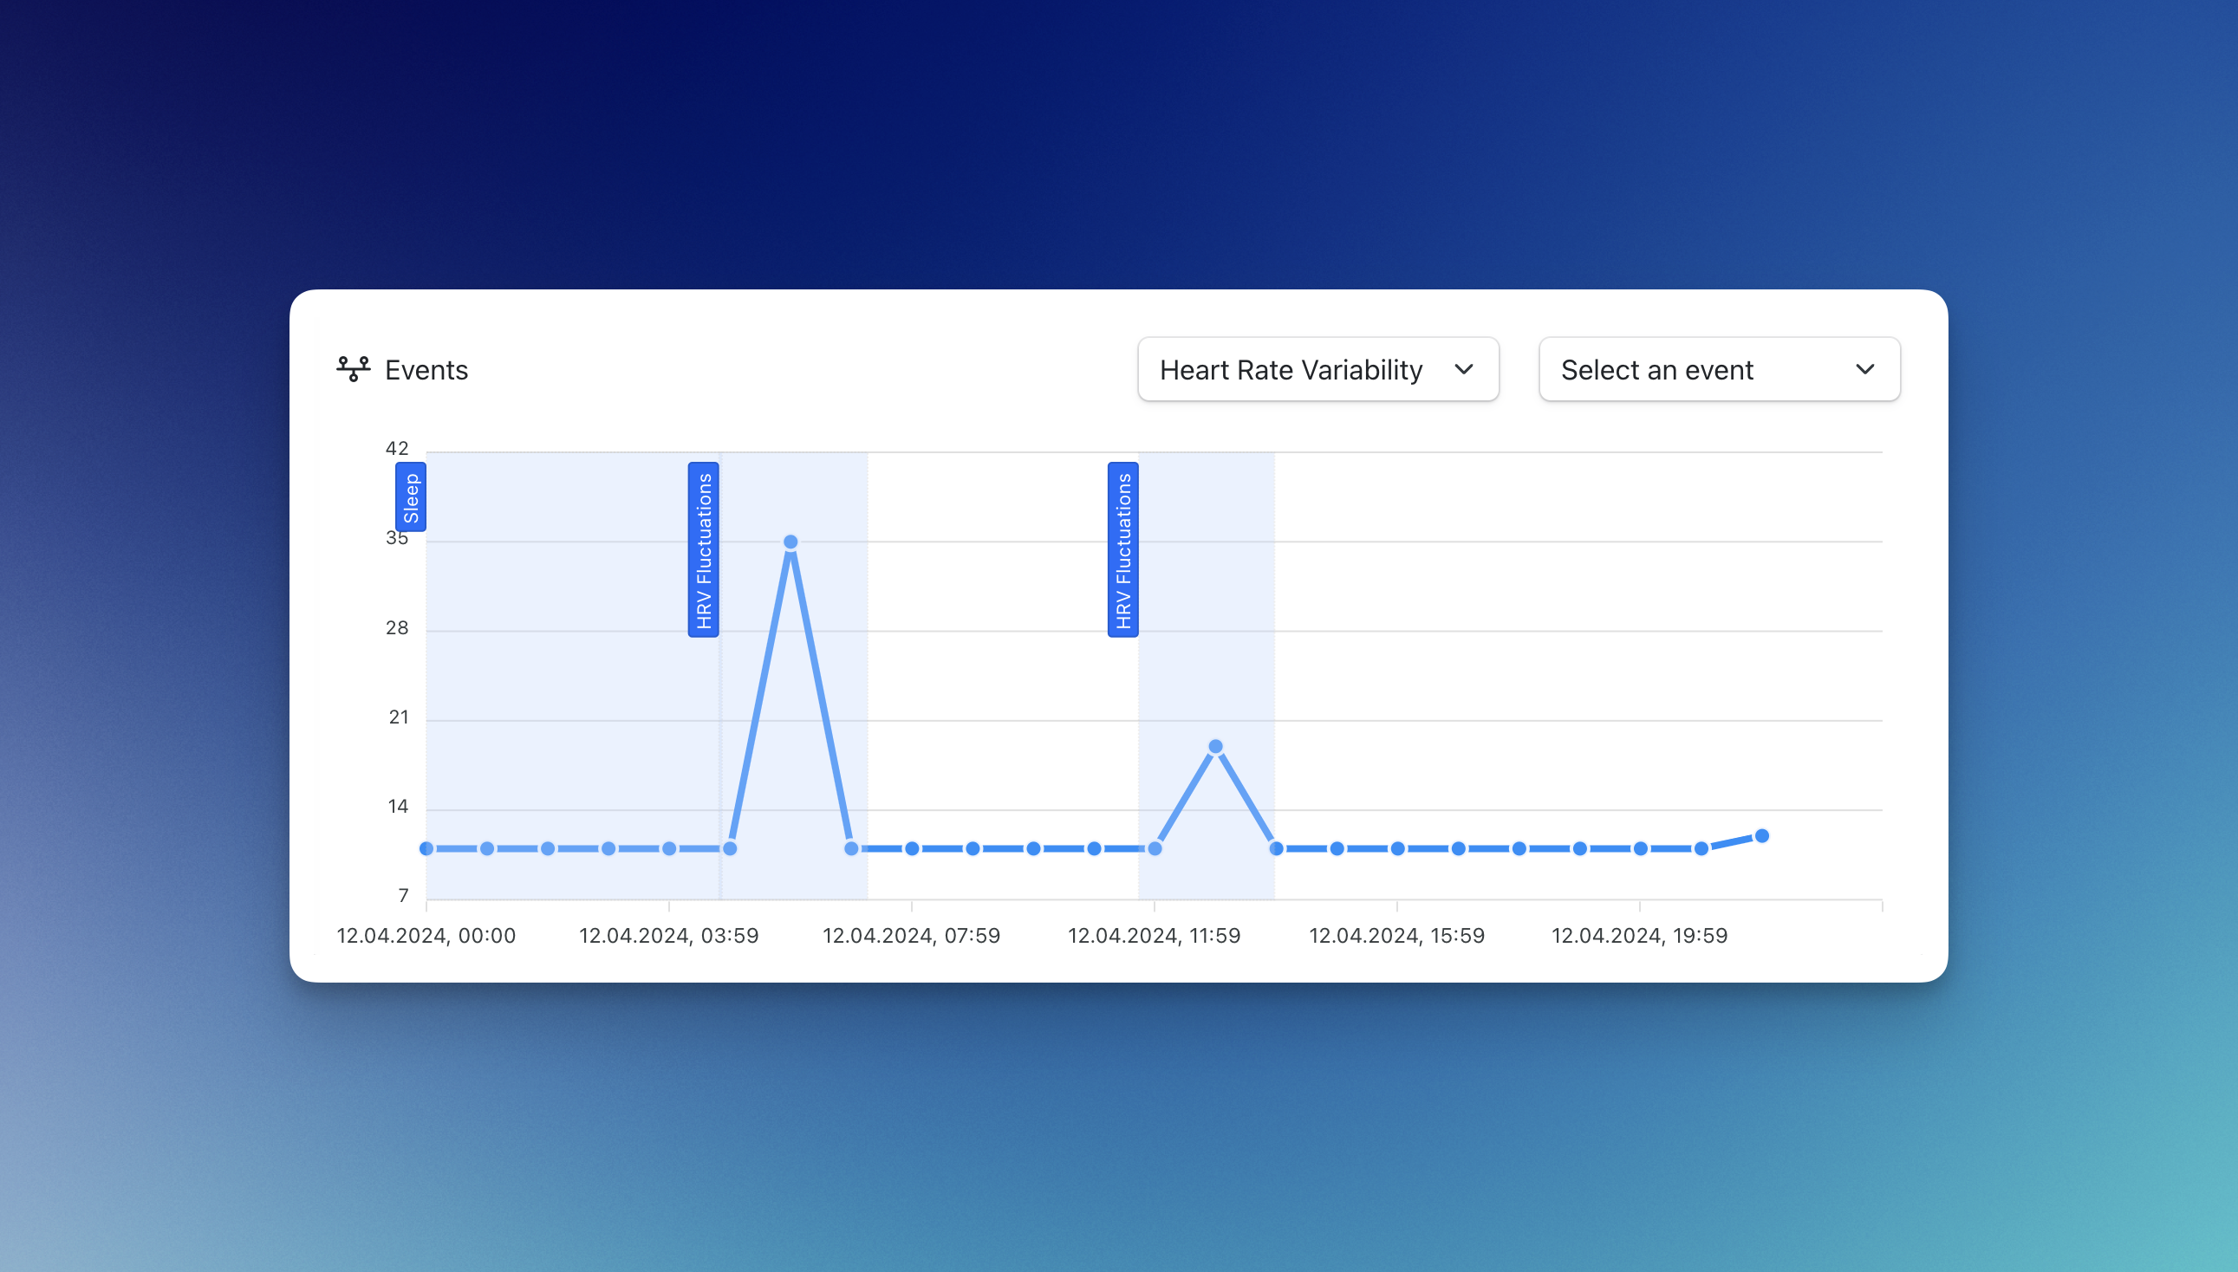
Task: Click the Sleep event label
Action: click(411, 497)
